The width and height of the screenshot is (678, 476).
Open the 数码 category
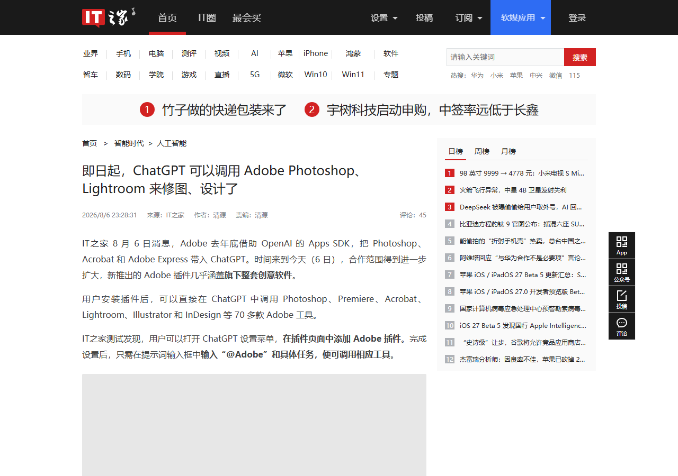tap(123, 75)
